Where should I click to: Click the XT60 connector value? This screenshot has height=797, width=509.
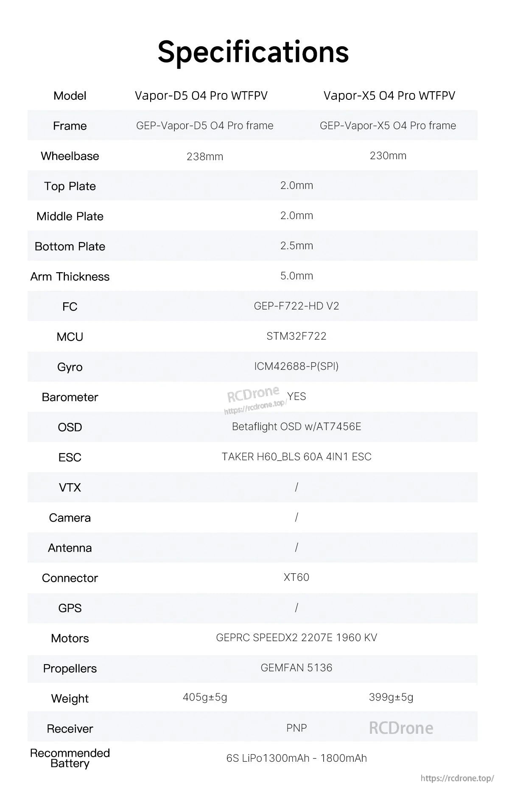click(x=296, y=577)
